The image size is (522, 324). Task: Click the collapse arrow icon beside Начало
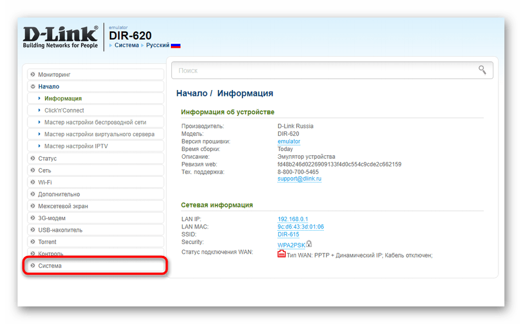32,86
